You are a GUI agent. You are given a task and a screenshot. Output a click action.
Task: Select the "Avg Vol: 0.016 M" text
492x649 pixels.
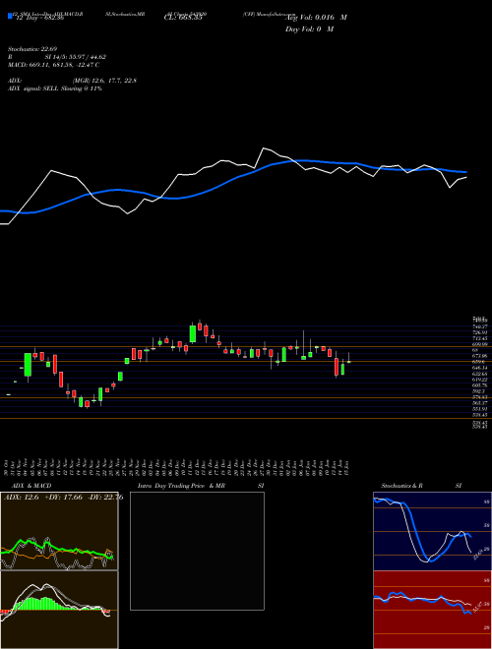coord(316,18)
